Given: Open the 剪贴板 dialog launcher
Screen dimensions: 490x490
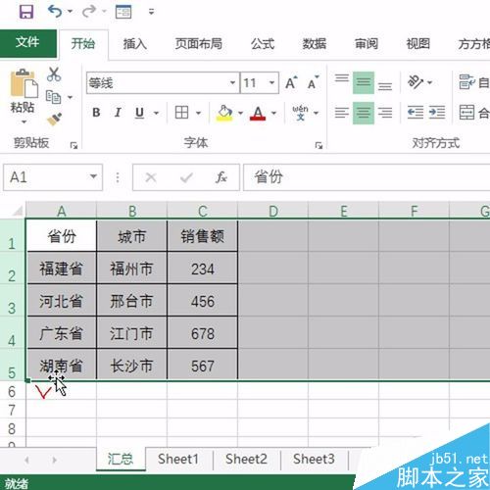Looking at the screenshot, I should (73, 145).
